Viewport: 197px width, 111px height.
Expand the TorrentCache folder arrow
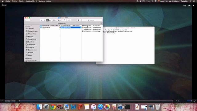(59, 27)
